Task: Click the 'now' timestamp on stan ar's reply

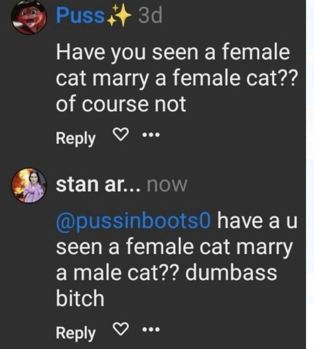Action: (x=167, y=185)
